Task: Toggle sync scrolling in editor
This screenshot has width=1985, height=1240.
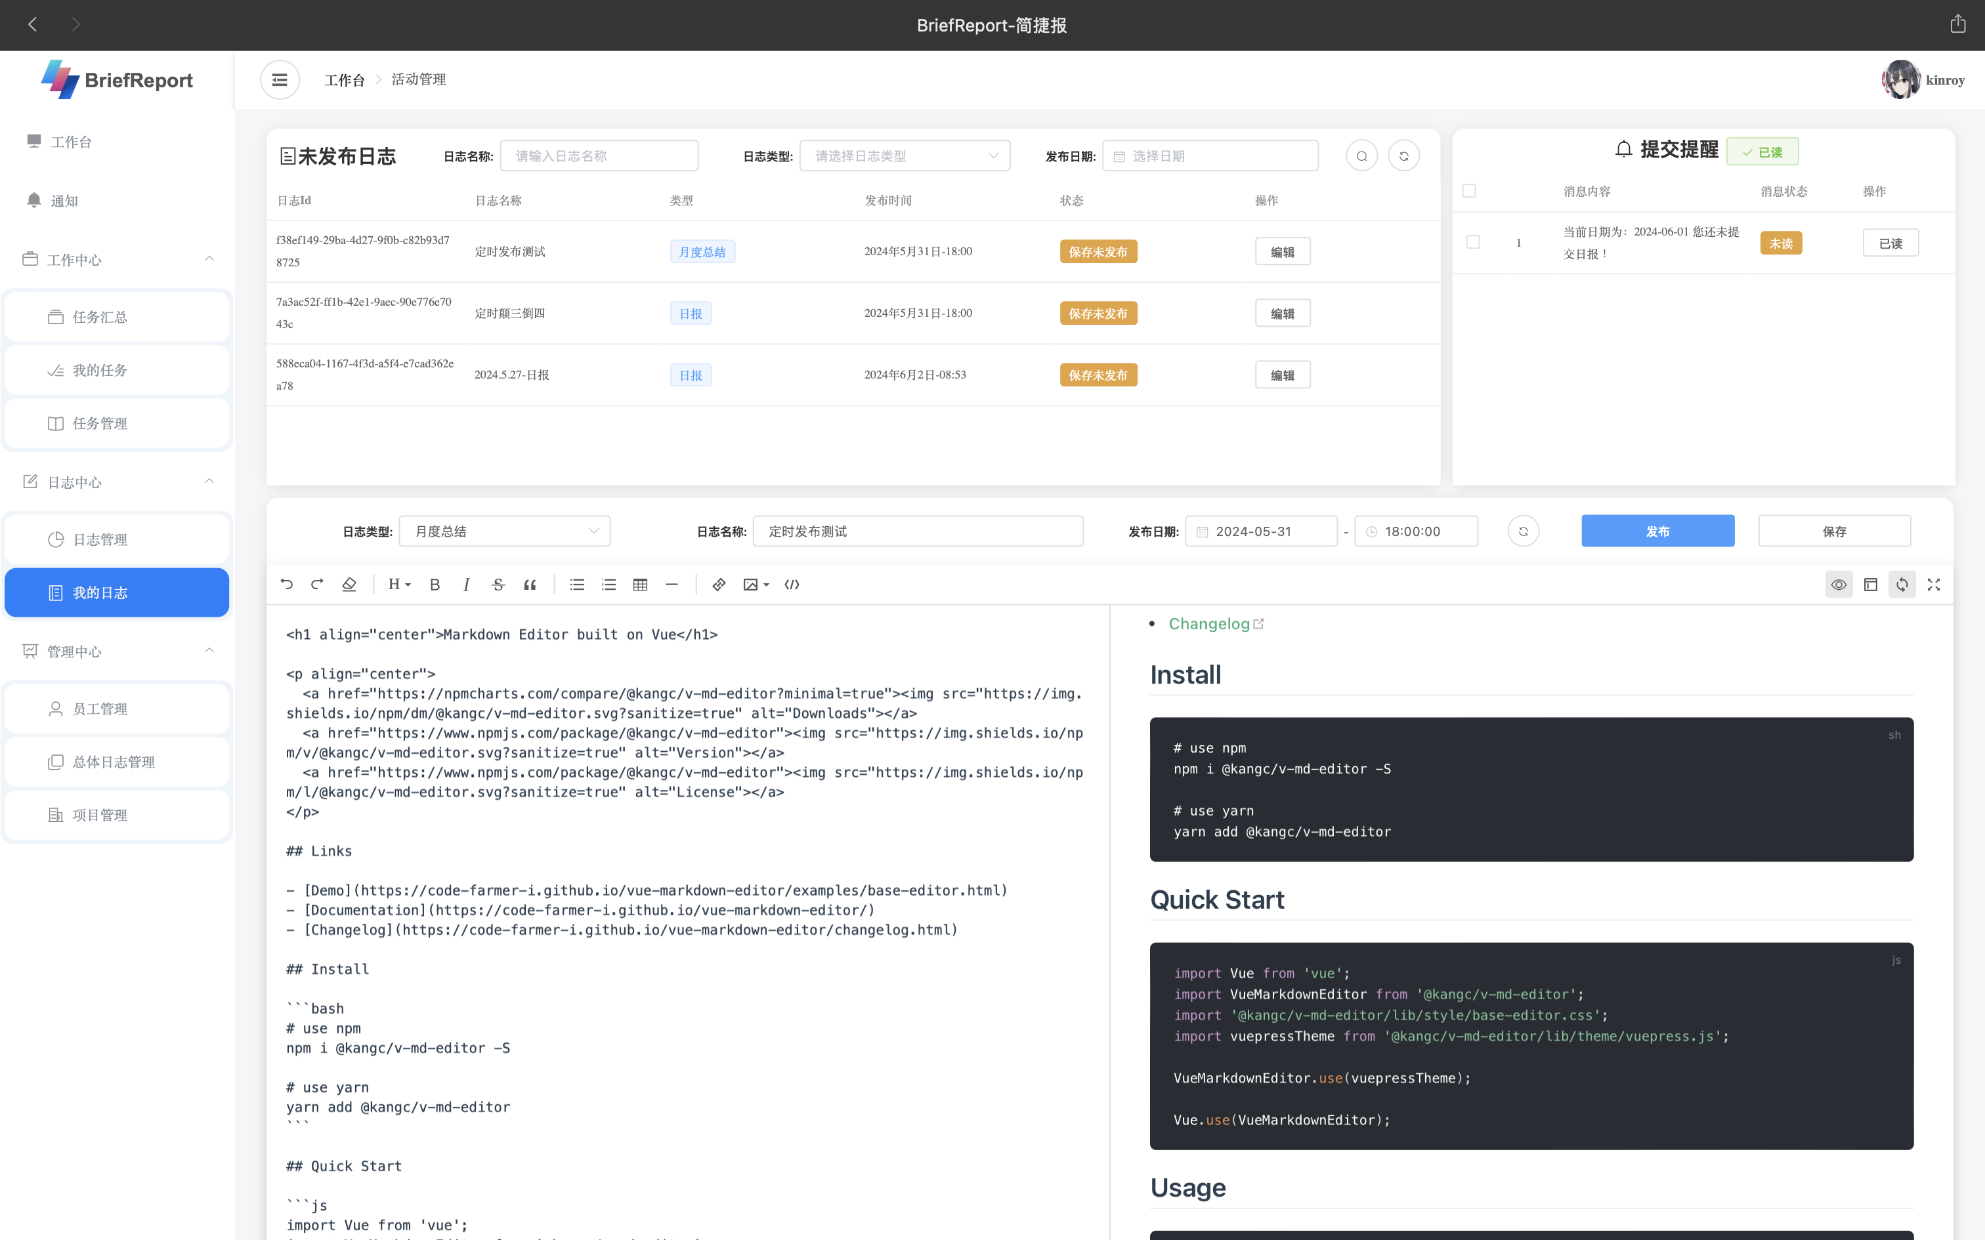Action: tap(1902, 584)
